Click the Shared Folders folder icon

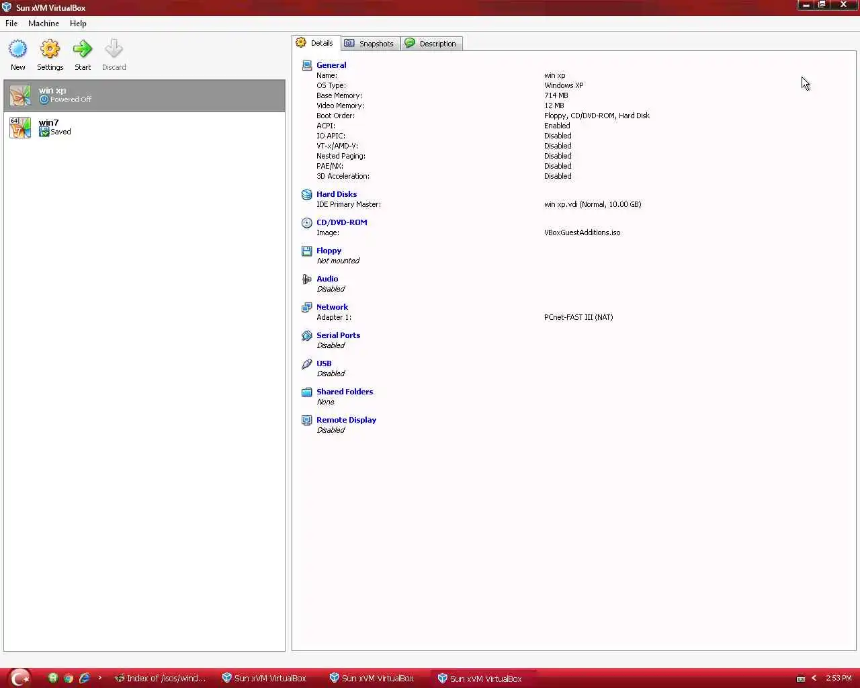[x=307, y=392]
